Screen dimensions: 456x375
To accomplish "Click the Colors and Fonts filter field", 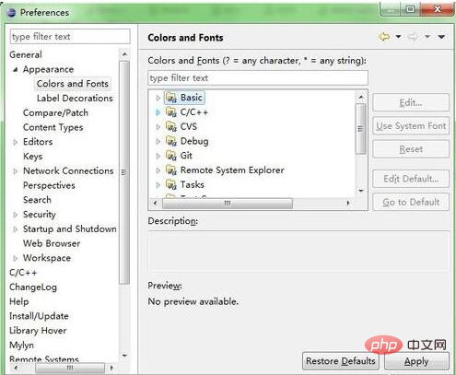I will [258, 78].
